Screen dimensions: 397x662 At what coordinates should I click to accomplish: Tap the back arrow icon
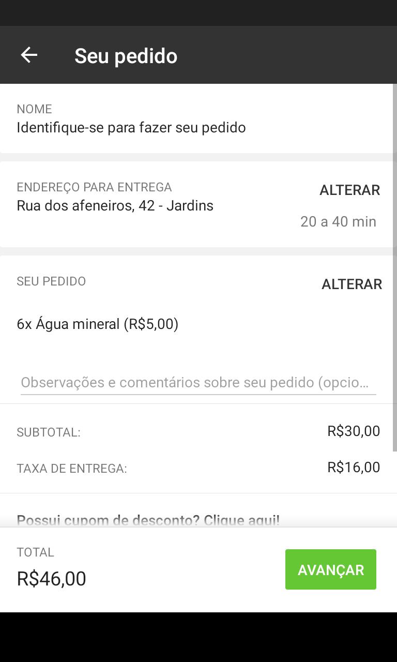pos(29,55)
